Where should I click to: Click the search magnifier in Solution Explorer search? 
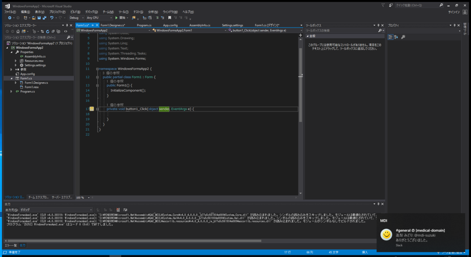click(69, 38)
